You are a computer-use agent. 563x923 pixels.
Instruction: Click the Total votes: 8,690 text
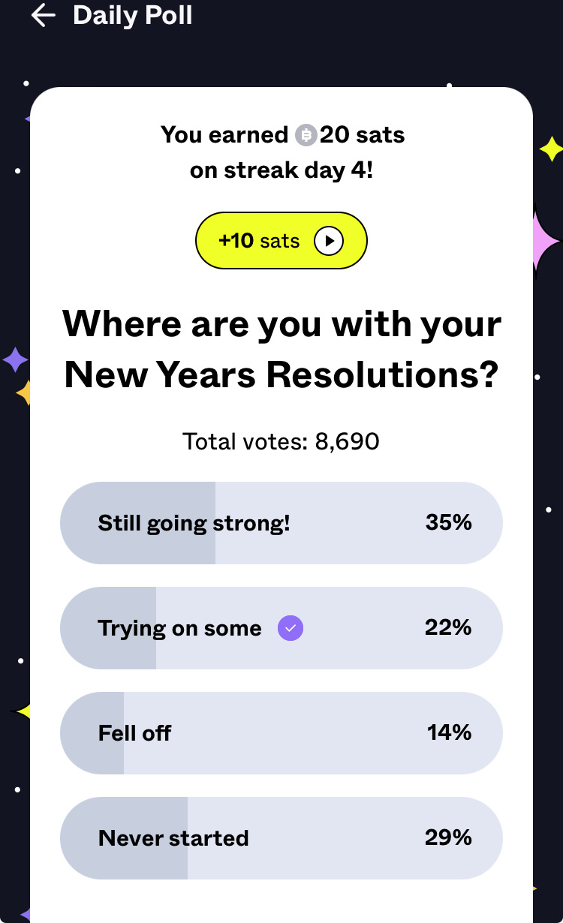click(x=281, y=441)
